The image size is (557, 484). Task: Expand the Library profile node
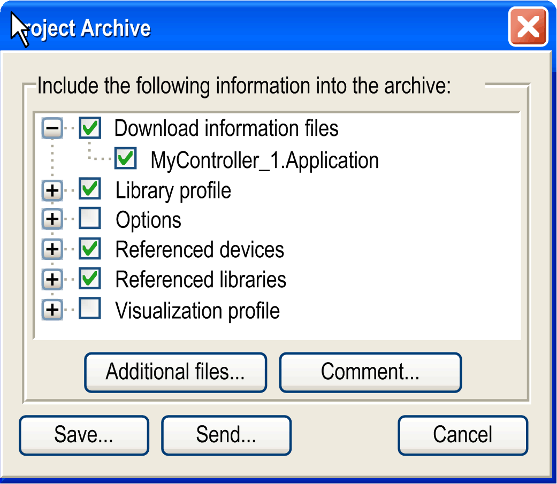tap(52, 191)
